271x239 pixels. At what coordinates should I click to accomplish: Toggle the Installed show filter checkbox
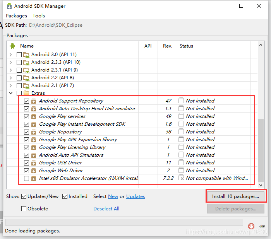pos(65,196)
